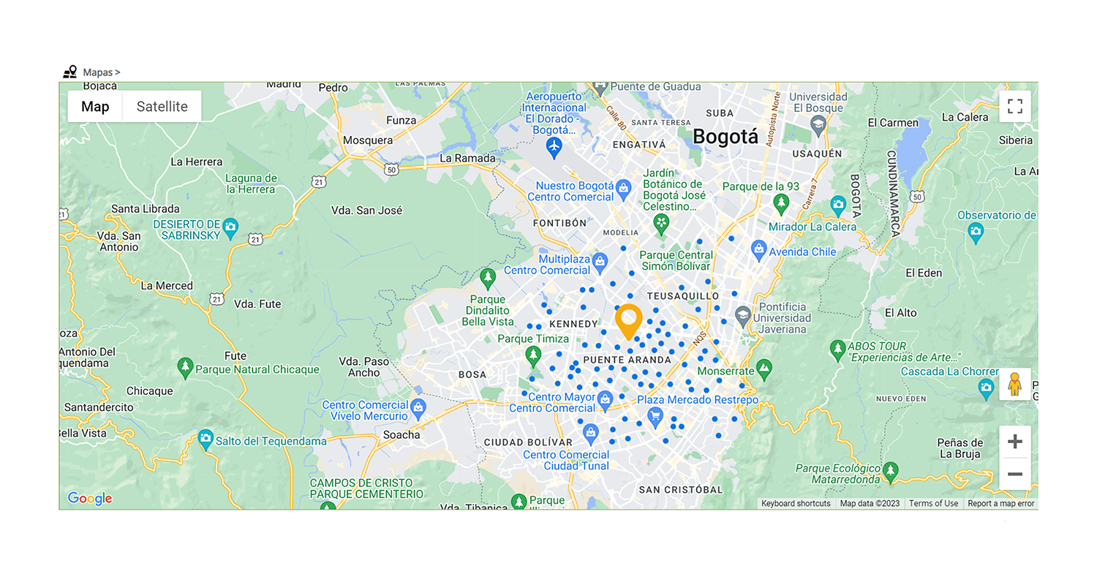Click the Santandercito town label

click(99, 407)
